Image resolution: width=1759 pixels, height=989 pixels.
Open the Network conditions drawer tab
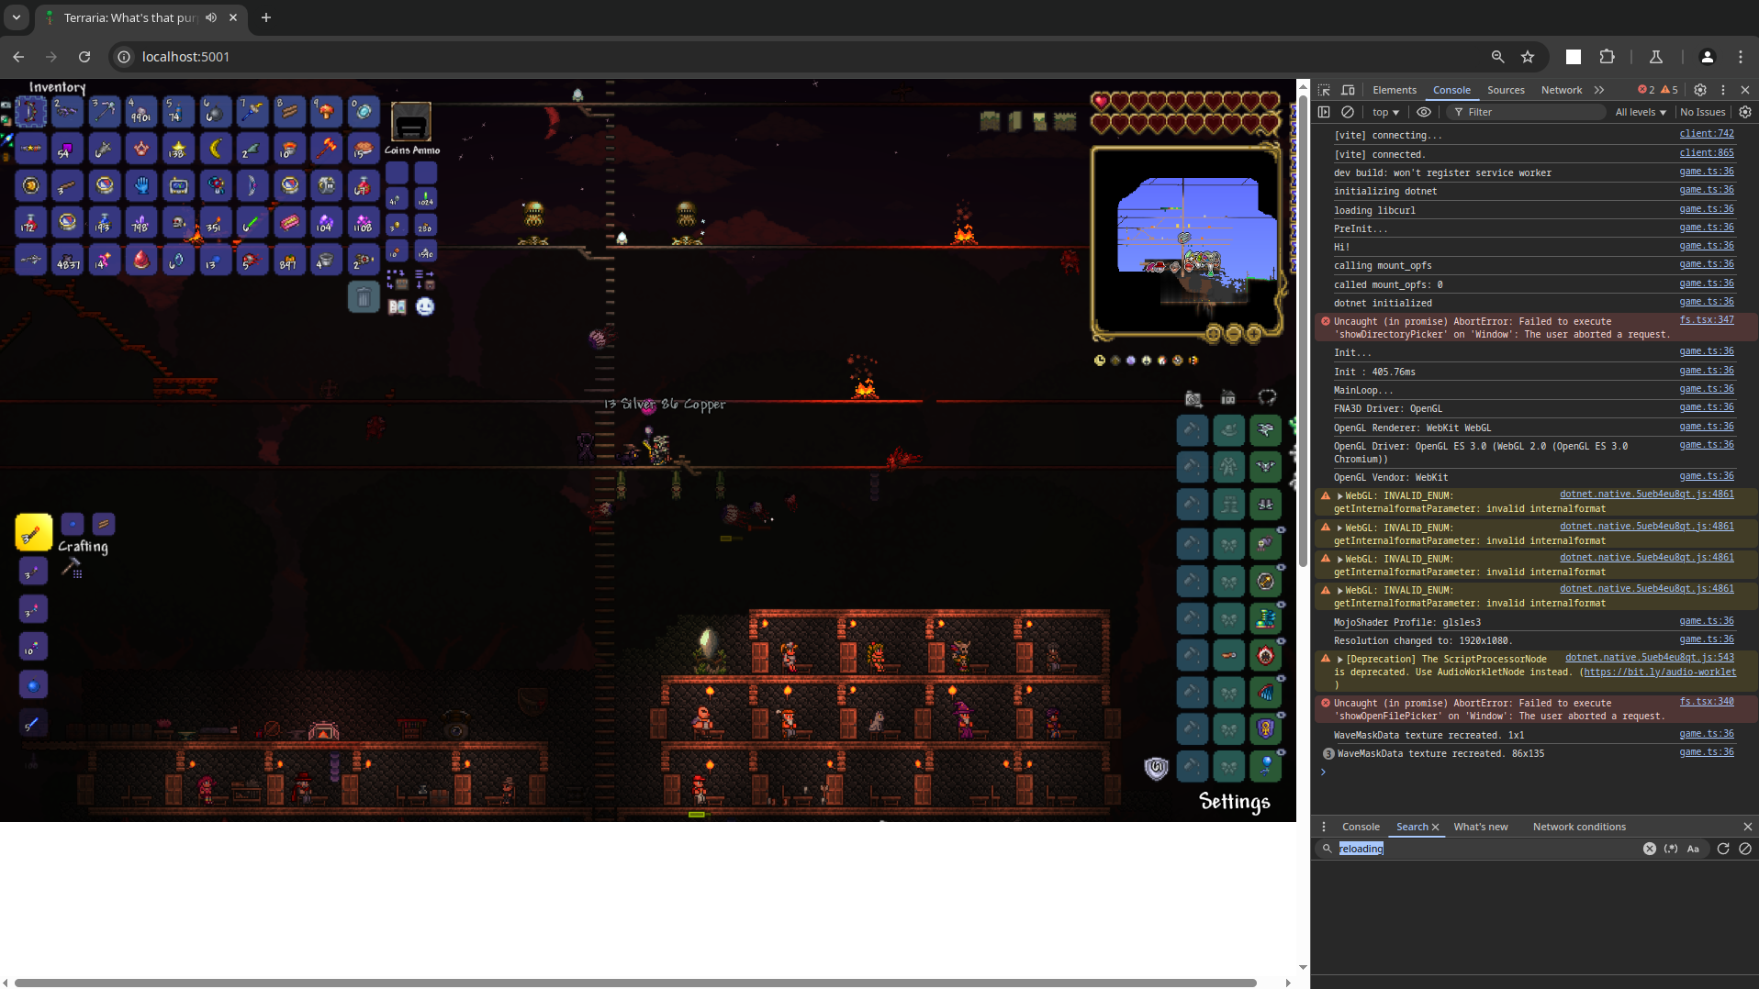coord(1579,827)
